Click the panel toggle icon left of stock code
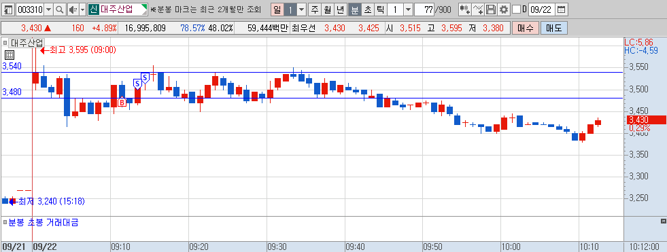667x252 pixels. (9, 10)
